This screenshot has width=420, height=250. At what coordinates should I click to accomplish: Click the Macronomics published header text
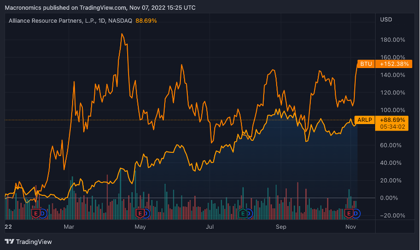coord(100,8)
